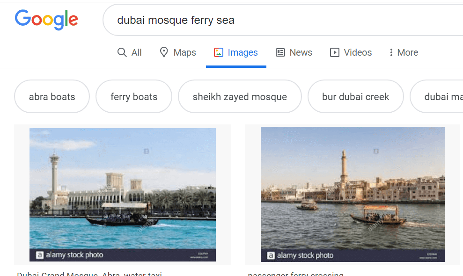The image size is (463, 276).
Task: Click the colorful Images tab icon
Action: coord(218,52)
